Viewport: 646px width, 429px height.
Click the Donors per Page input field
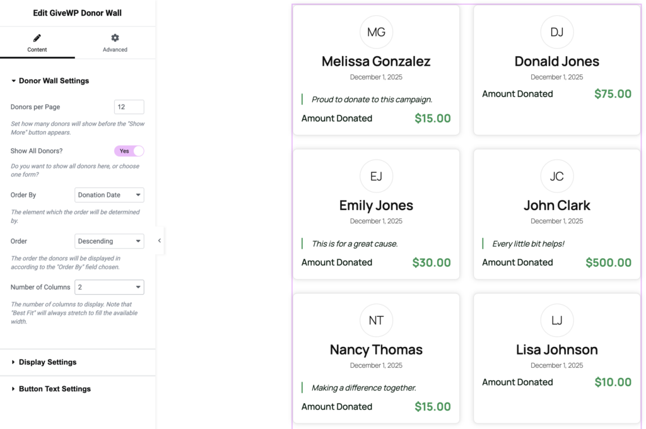[129, 107]
